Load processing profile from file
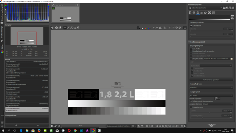The height and width of the screenshot is (133, 236). 224,8
